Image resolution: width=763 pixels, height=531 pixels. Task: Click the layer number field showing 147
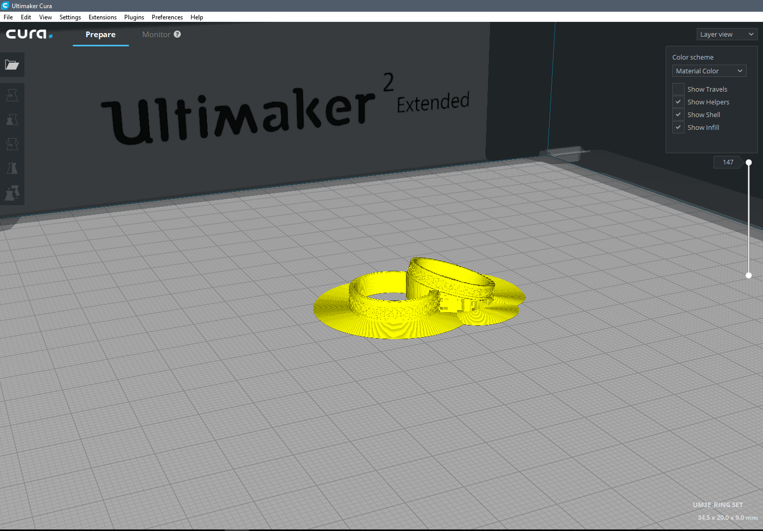point(728,162)
